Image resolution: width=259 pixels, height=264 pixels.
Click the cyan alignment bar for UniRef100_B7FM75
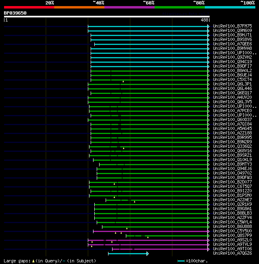click(148, 26)
